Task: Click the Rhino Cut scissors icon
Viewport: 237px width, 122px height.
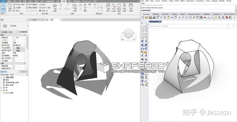Action: (x=161, y=18)
